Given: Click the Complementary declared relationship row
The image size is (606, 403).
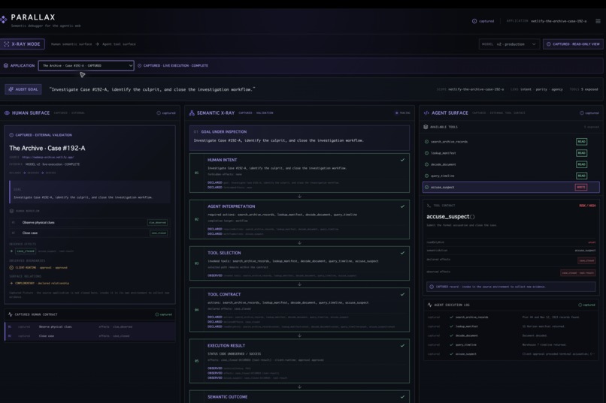Looking at the screenshot, I should point(39,283).
